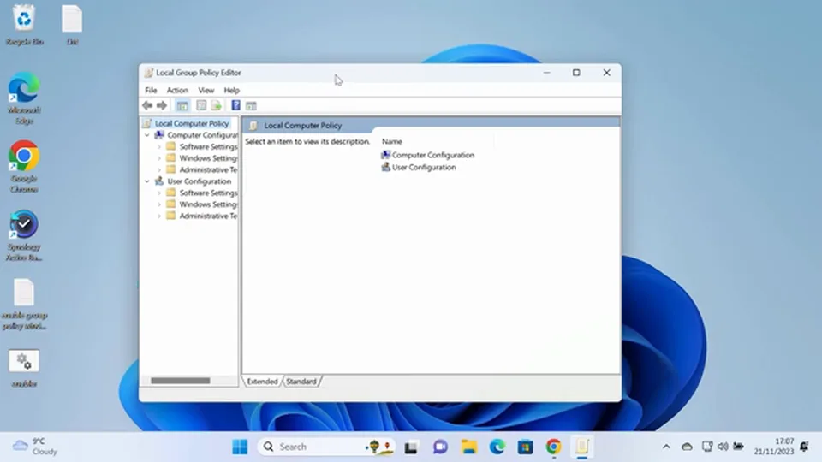The image size is (822, 462).
Task: Select Windows Settings row under User Configuration
Action: coord(208,204)
